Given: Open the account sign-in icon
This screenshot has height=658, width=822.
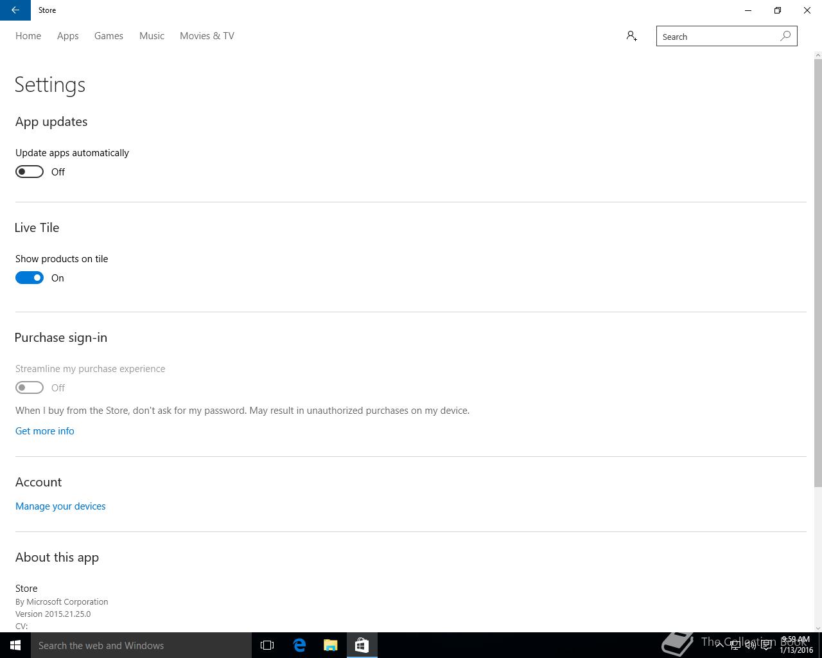Looking at the screenshot, I should pos(632,37).
